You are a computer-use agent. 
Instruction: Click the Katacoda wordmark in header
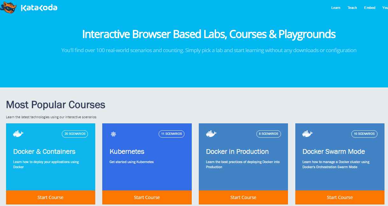pyautogui.click(x=39, y=8)
